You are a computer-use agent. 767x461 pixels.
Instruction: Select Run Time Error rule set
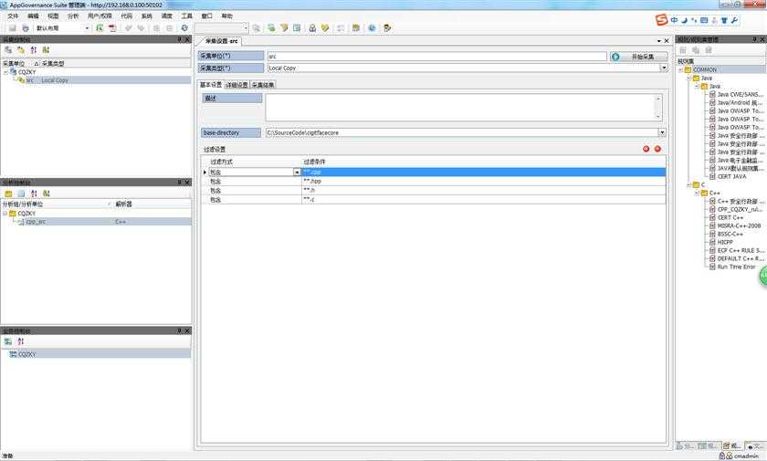pos(736,267)
